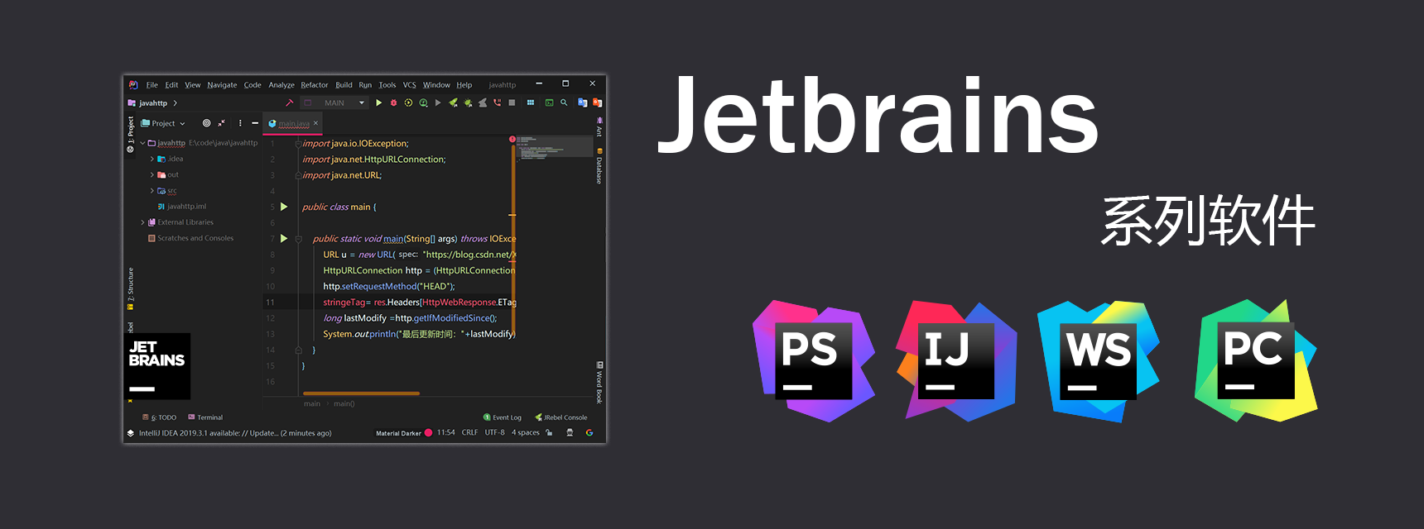
Task: Open Search Everywhere magnifier icon
Action: click(x=564, y=103)
